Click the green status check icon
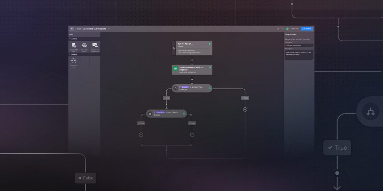Screen dimensions: 383x191 pyautogui.click(x=287, y=29)
